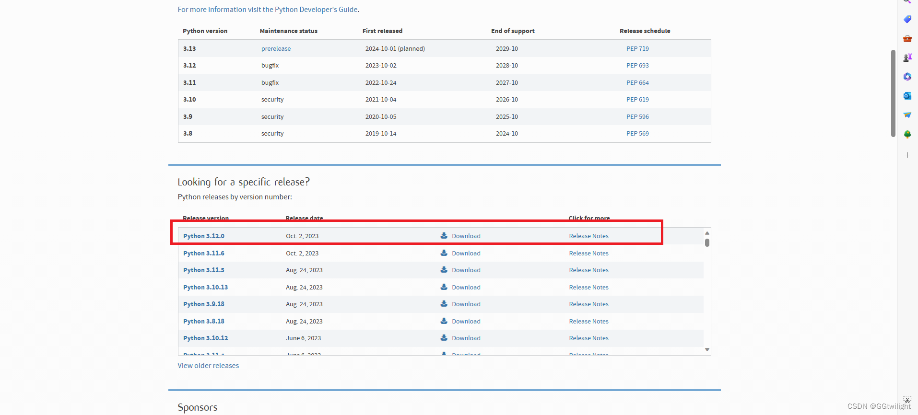Open the PEP 719 release schedule link
This screenshot has width=918, height=415.
(x=637, y=49)
